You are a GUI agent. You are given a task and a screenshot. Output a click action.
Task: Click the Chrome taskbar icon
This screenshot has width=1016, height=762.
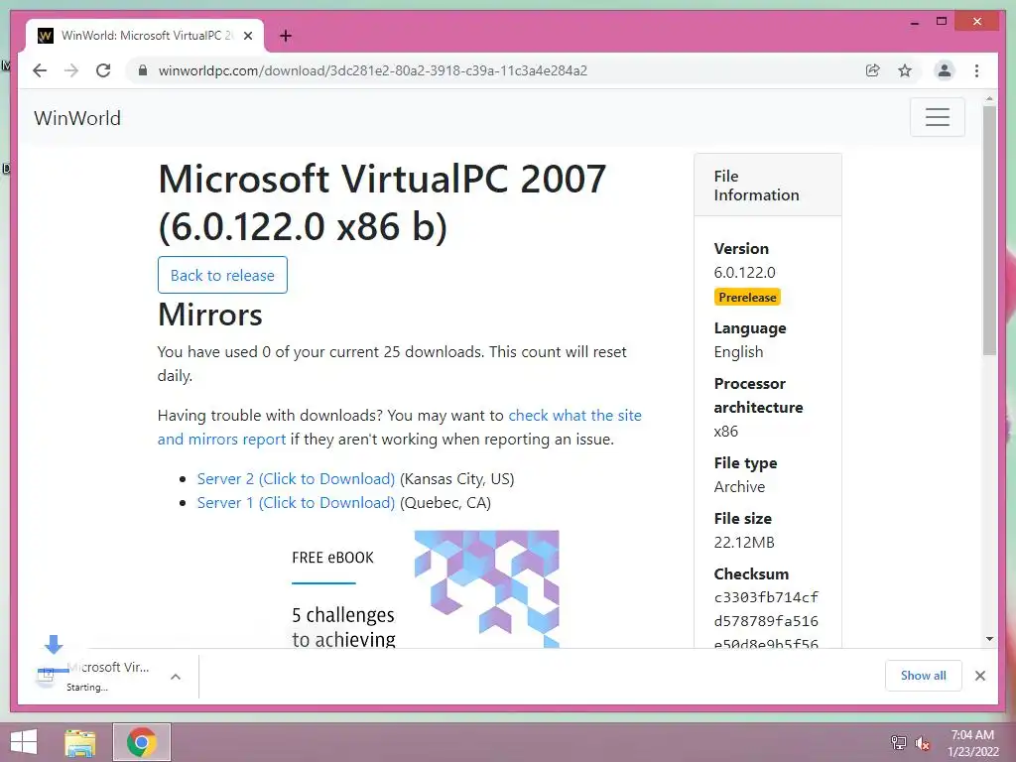pos(142,742)
